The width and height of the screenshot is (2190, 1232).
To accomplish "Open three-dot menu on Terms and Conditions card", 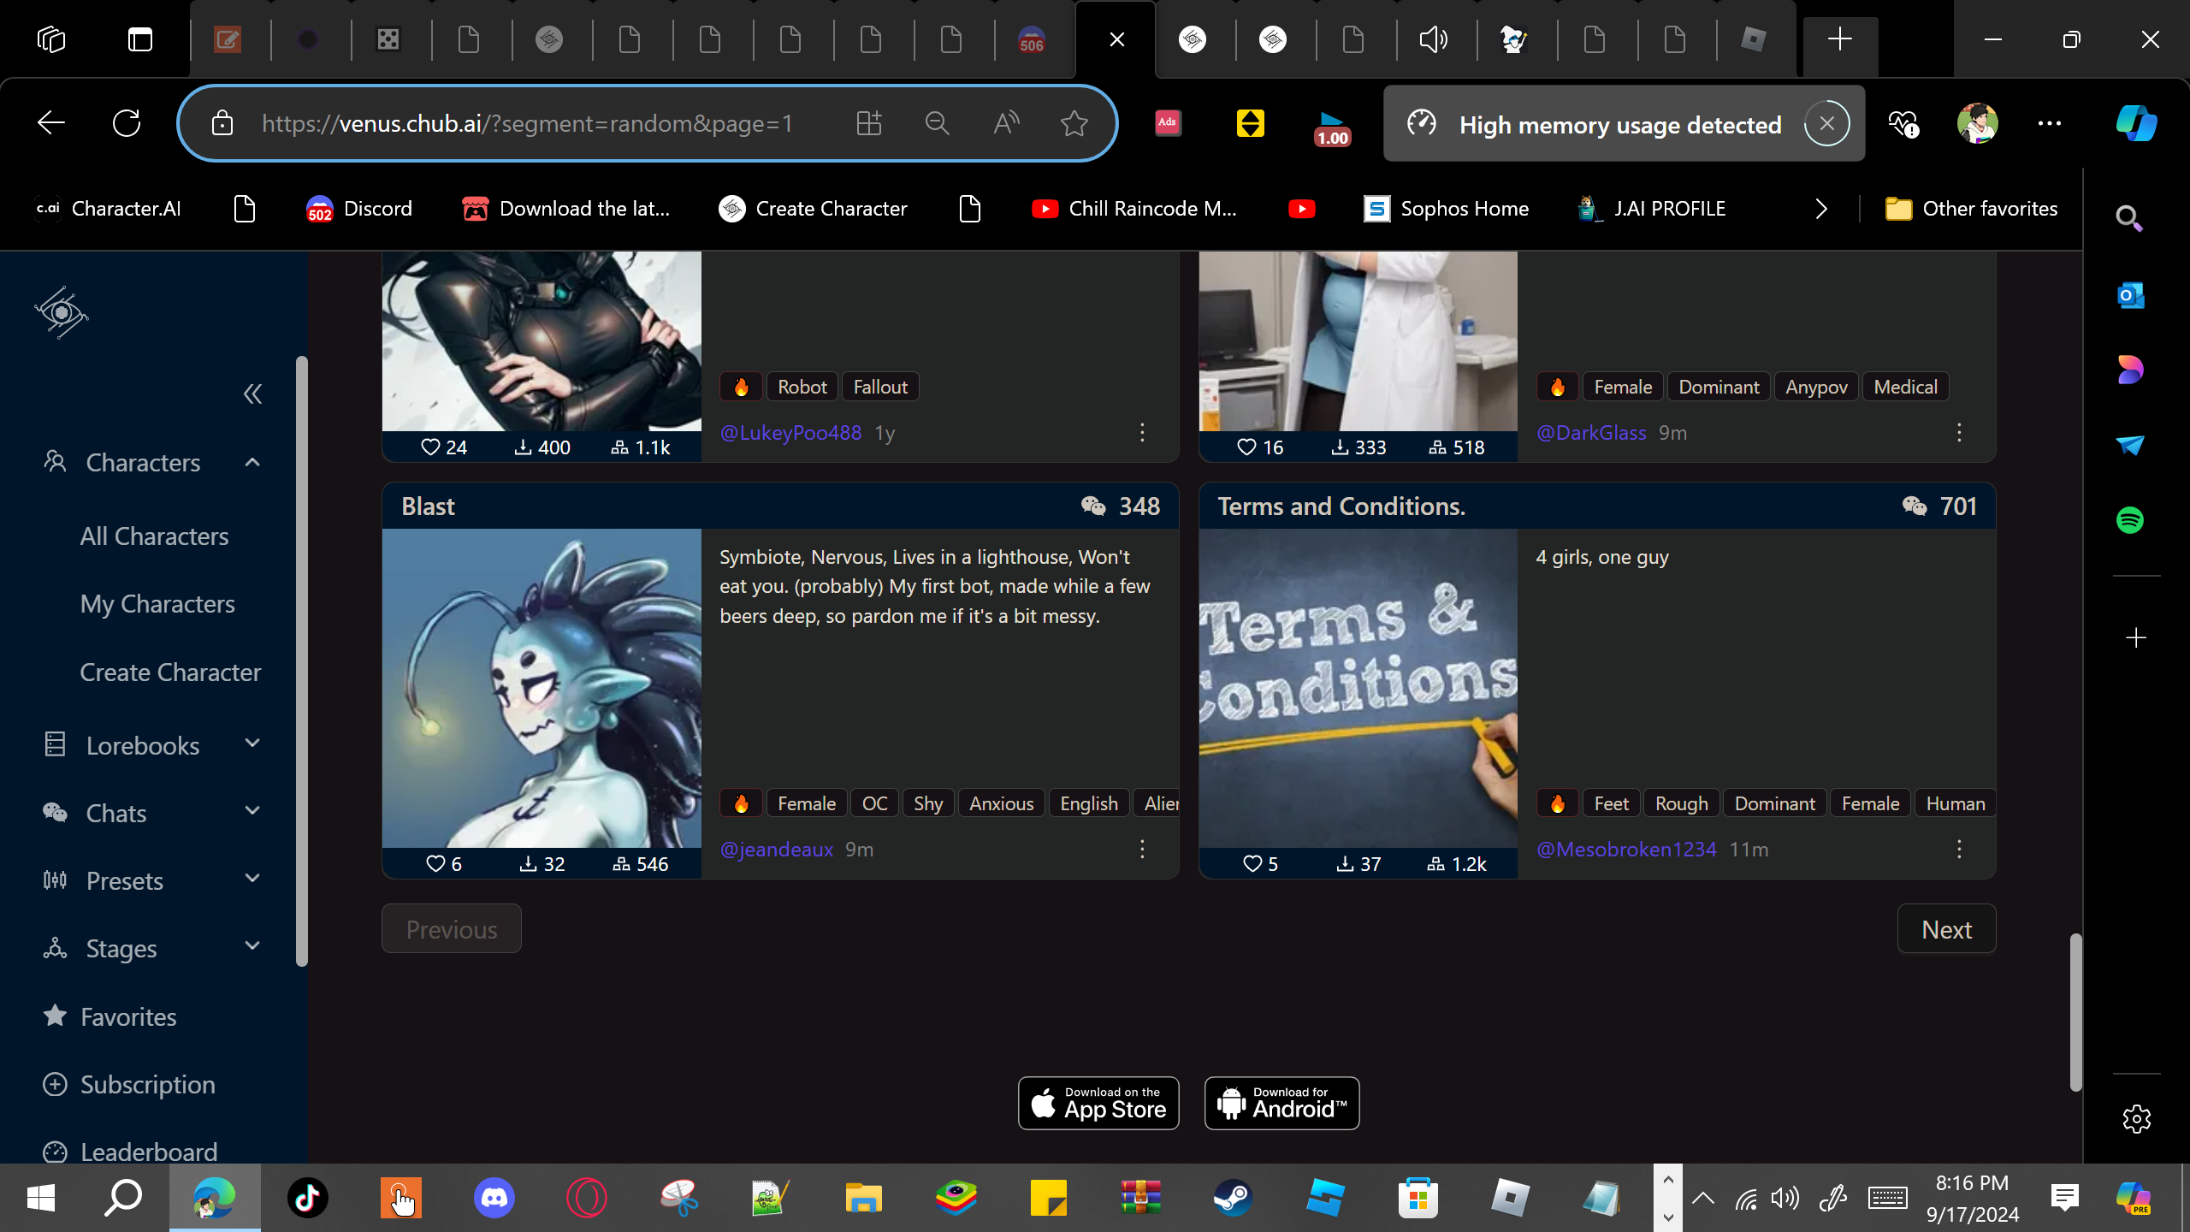I will 1959,849.
